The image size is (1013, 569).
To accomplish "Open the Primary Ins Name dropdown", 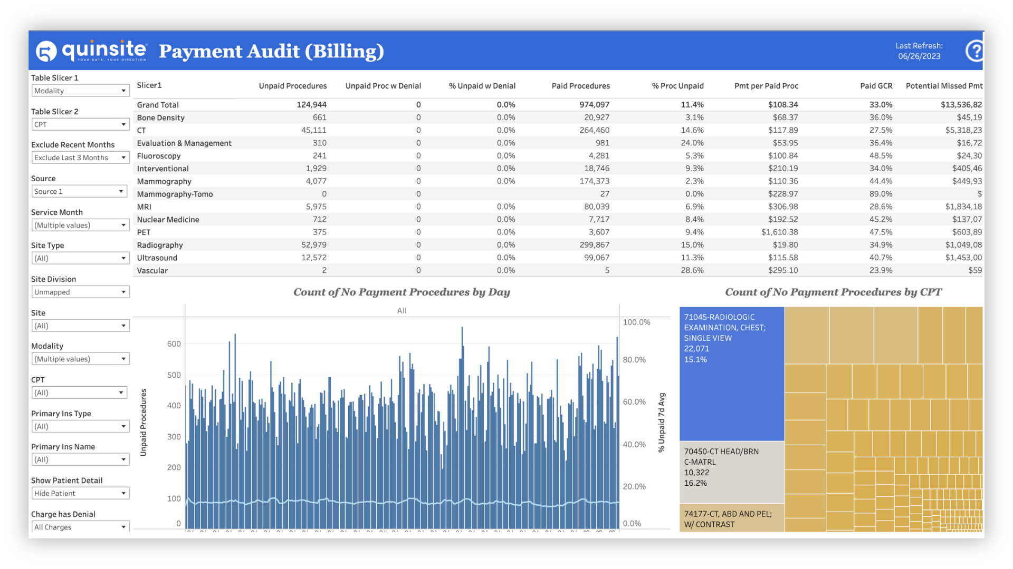I will coord(80,459).
